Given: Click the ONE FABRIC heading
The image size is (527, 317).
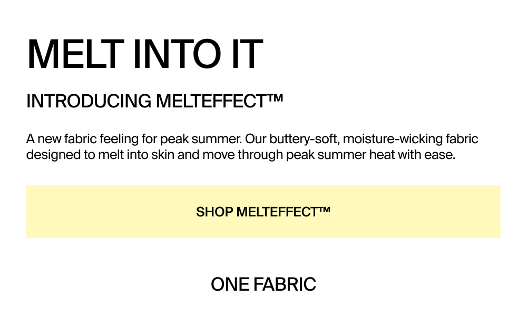Looking at the screenshot, I should click(x=263, y=284).
